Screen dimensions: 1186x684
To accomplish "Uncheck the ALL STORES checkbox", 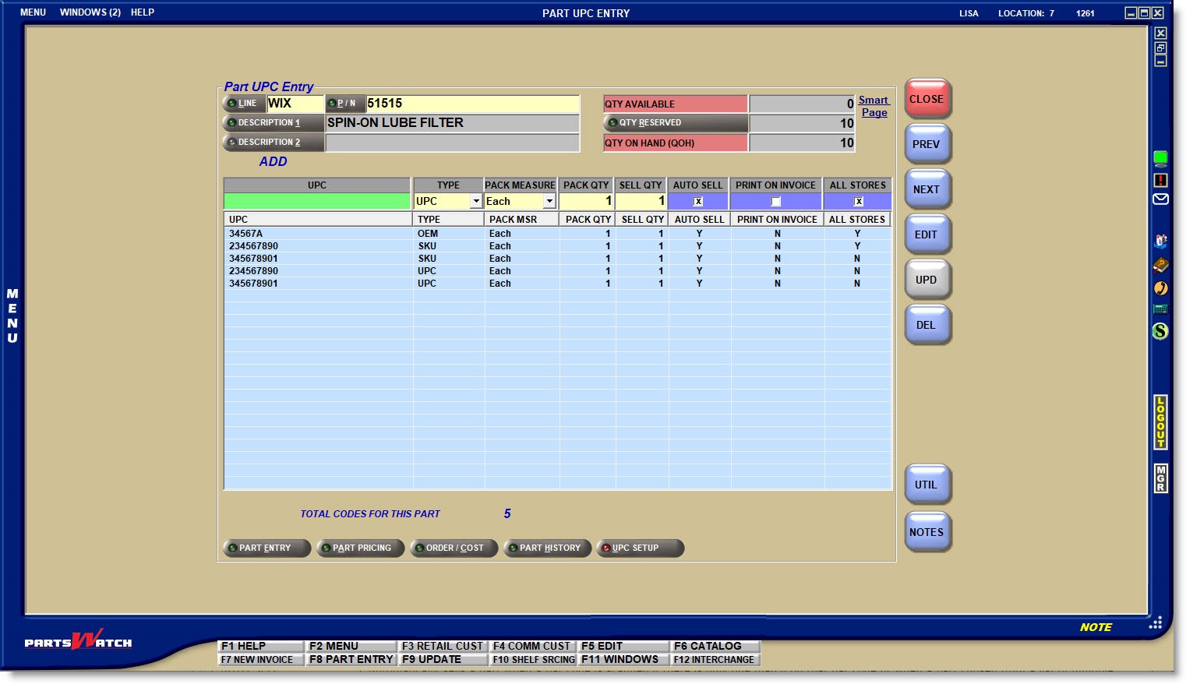I will pos(857,201).
